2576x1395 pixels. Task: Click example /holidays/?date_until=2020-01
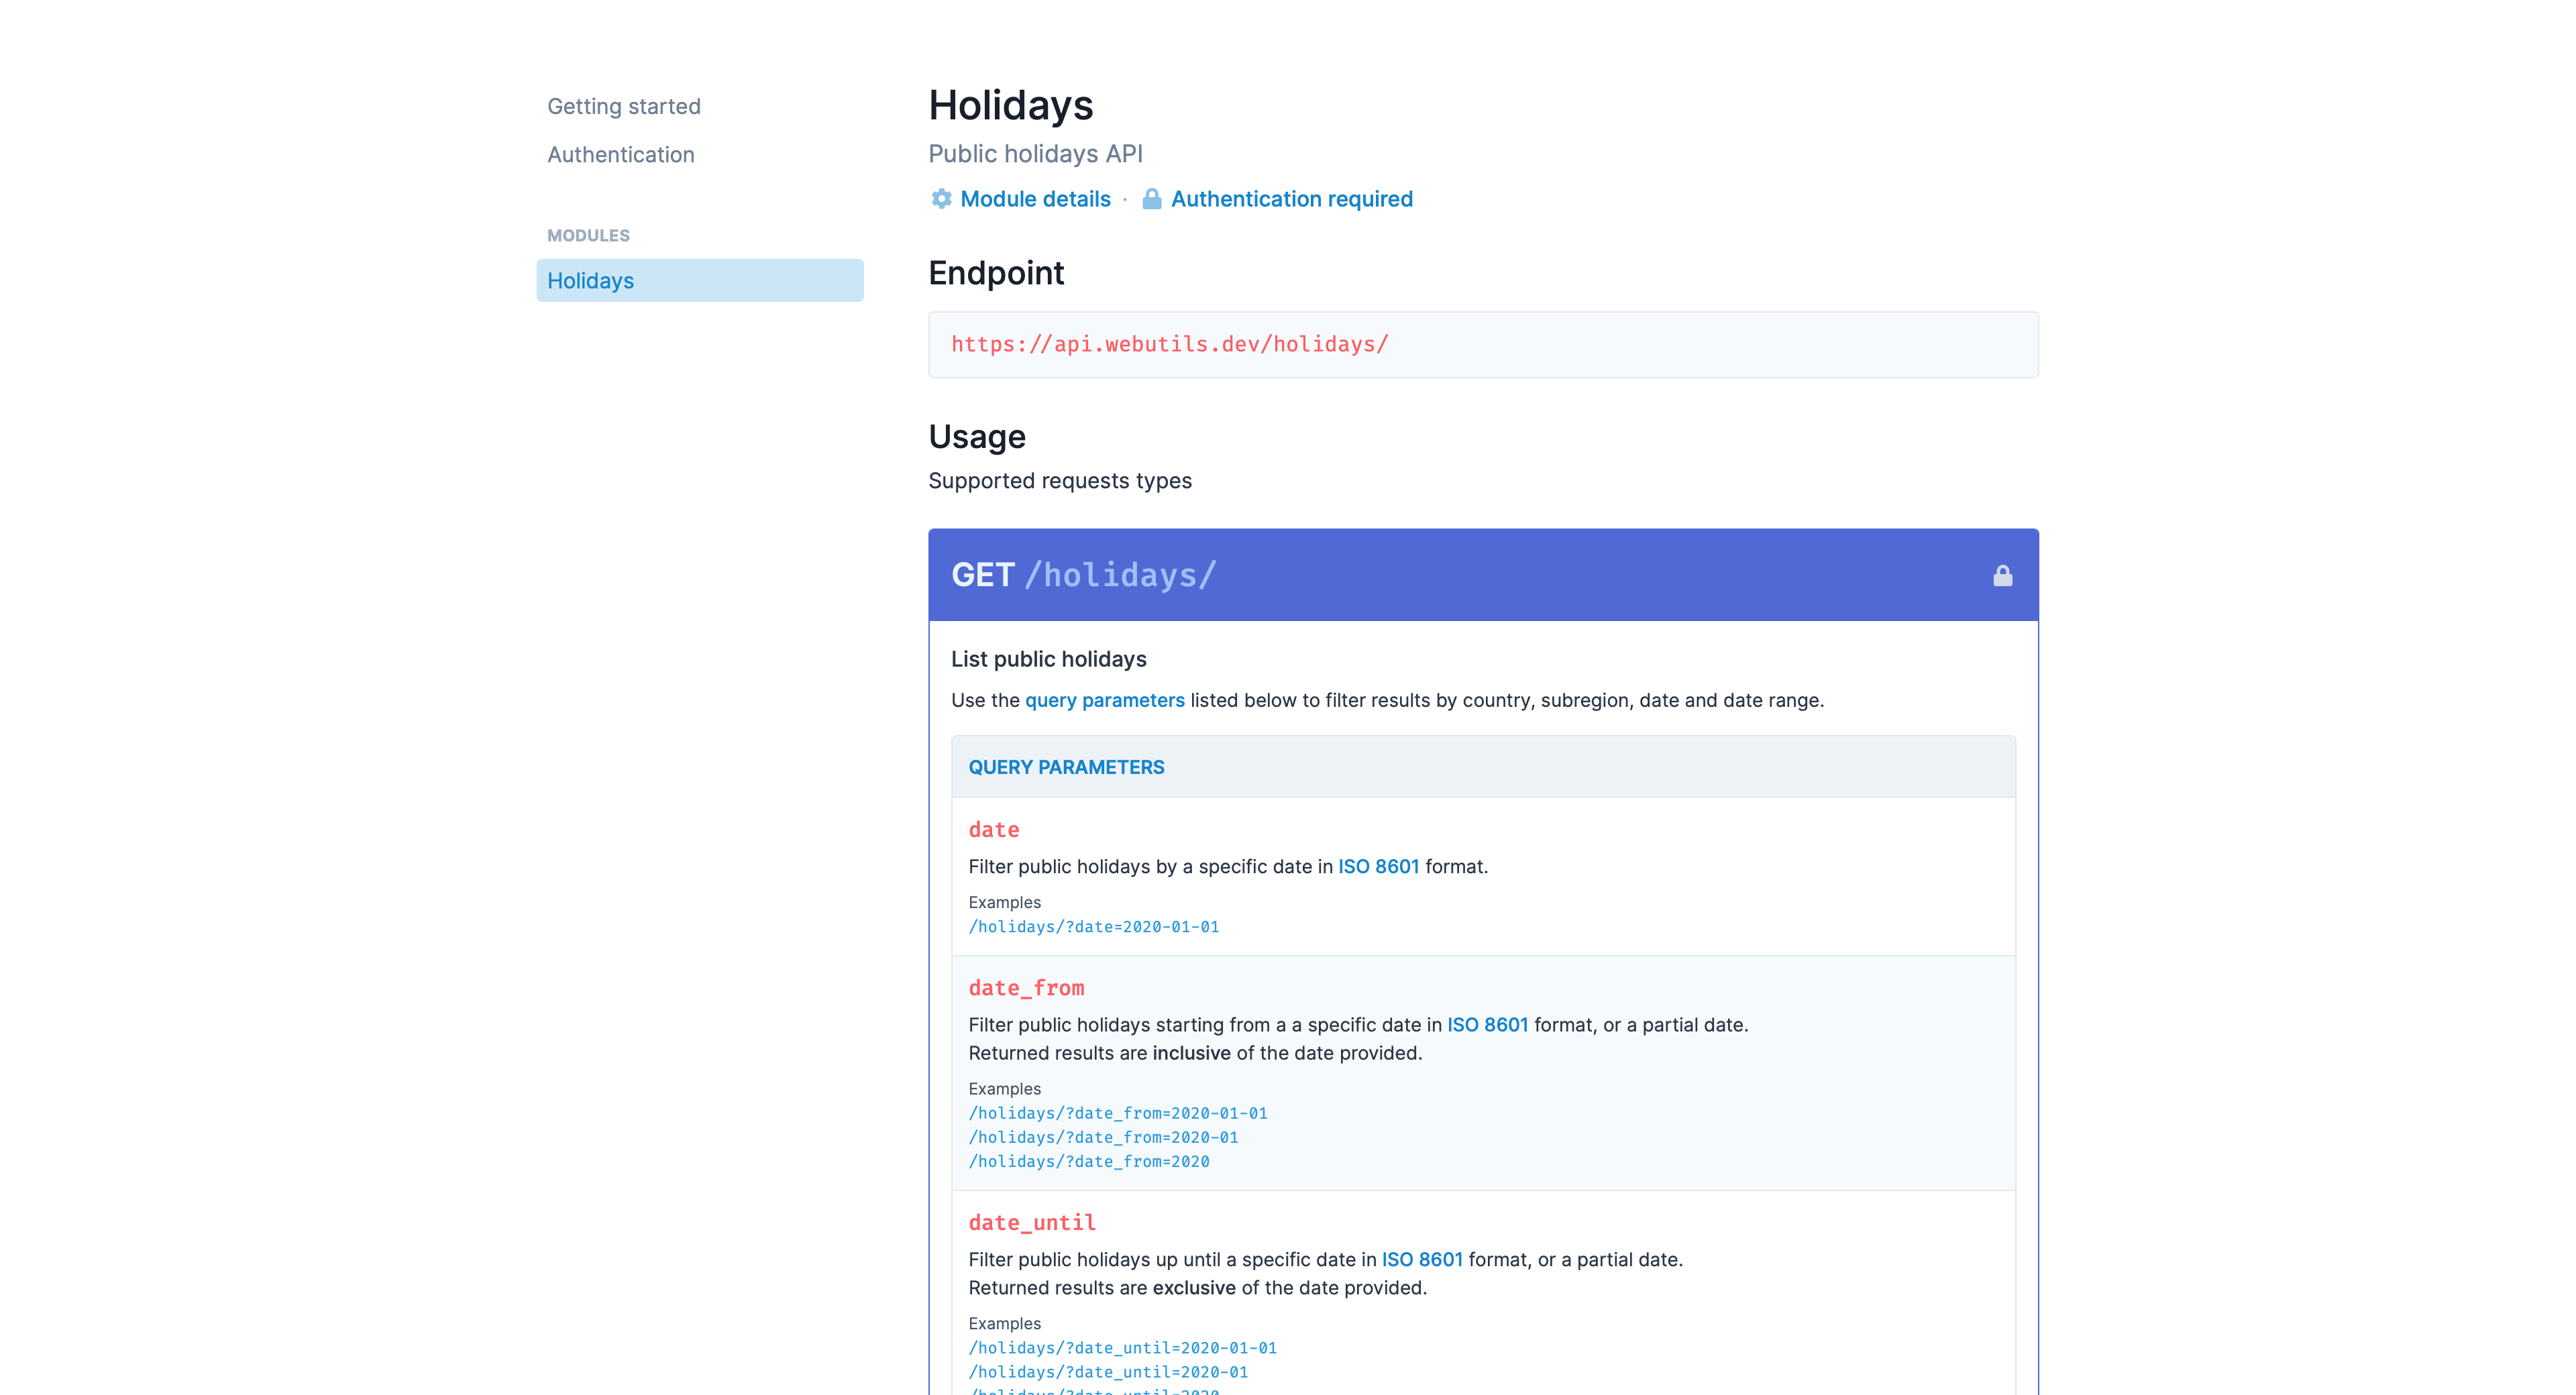pos(1108,1372)
